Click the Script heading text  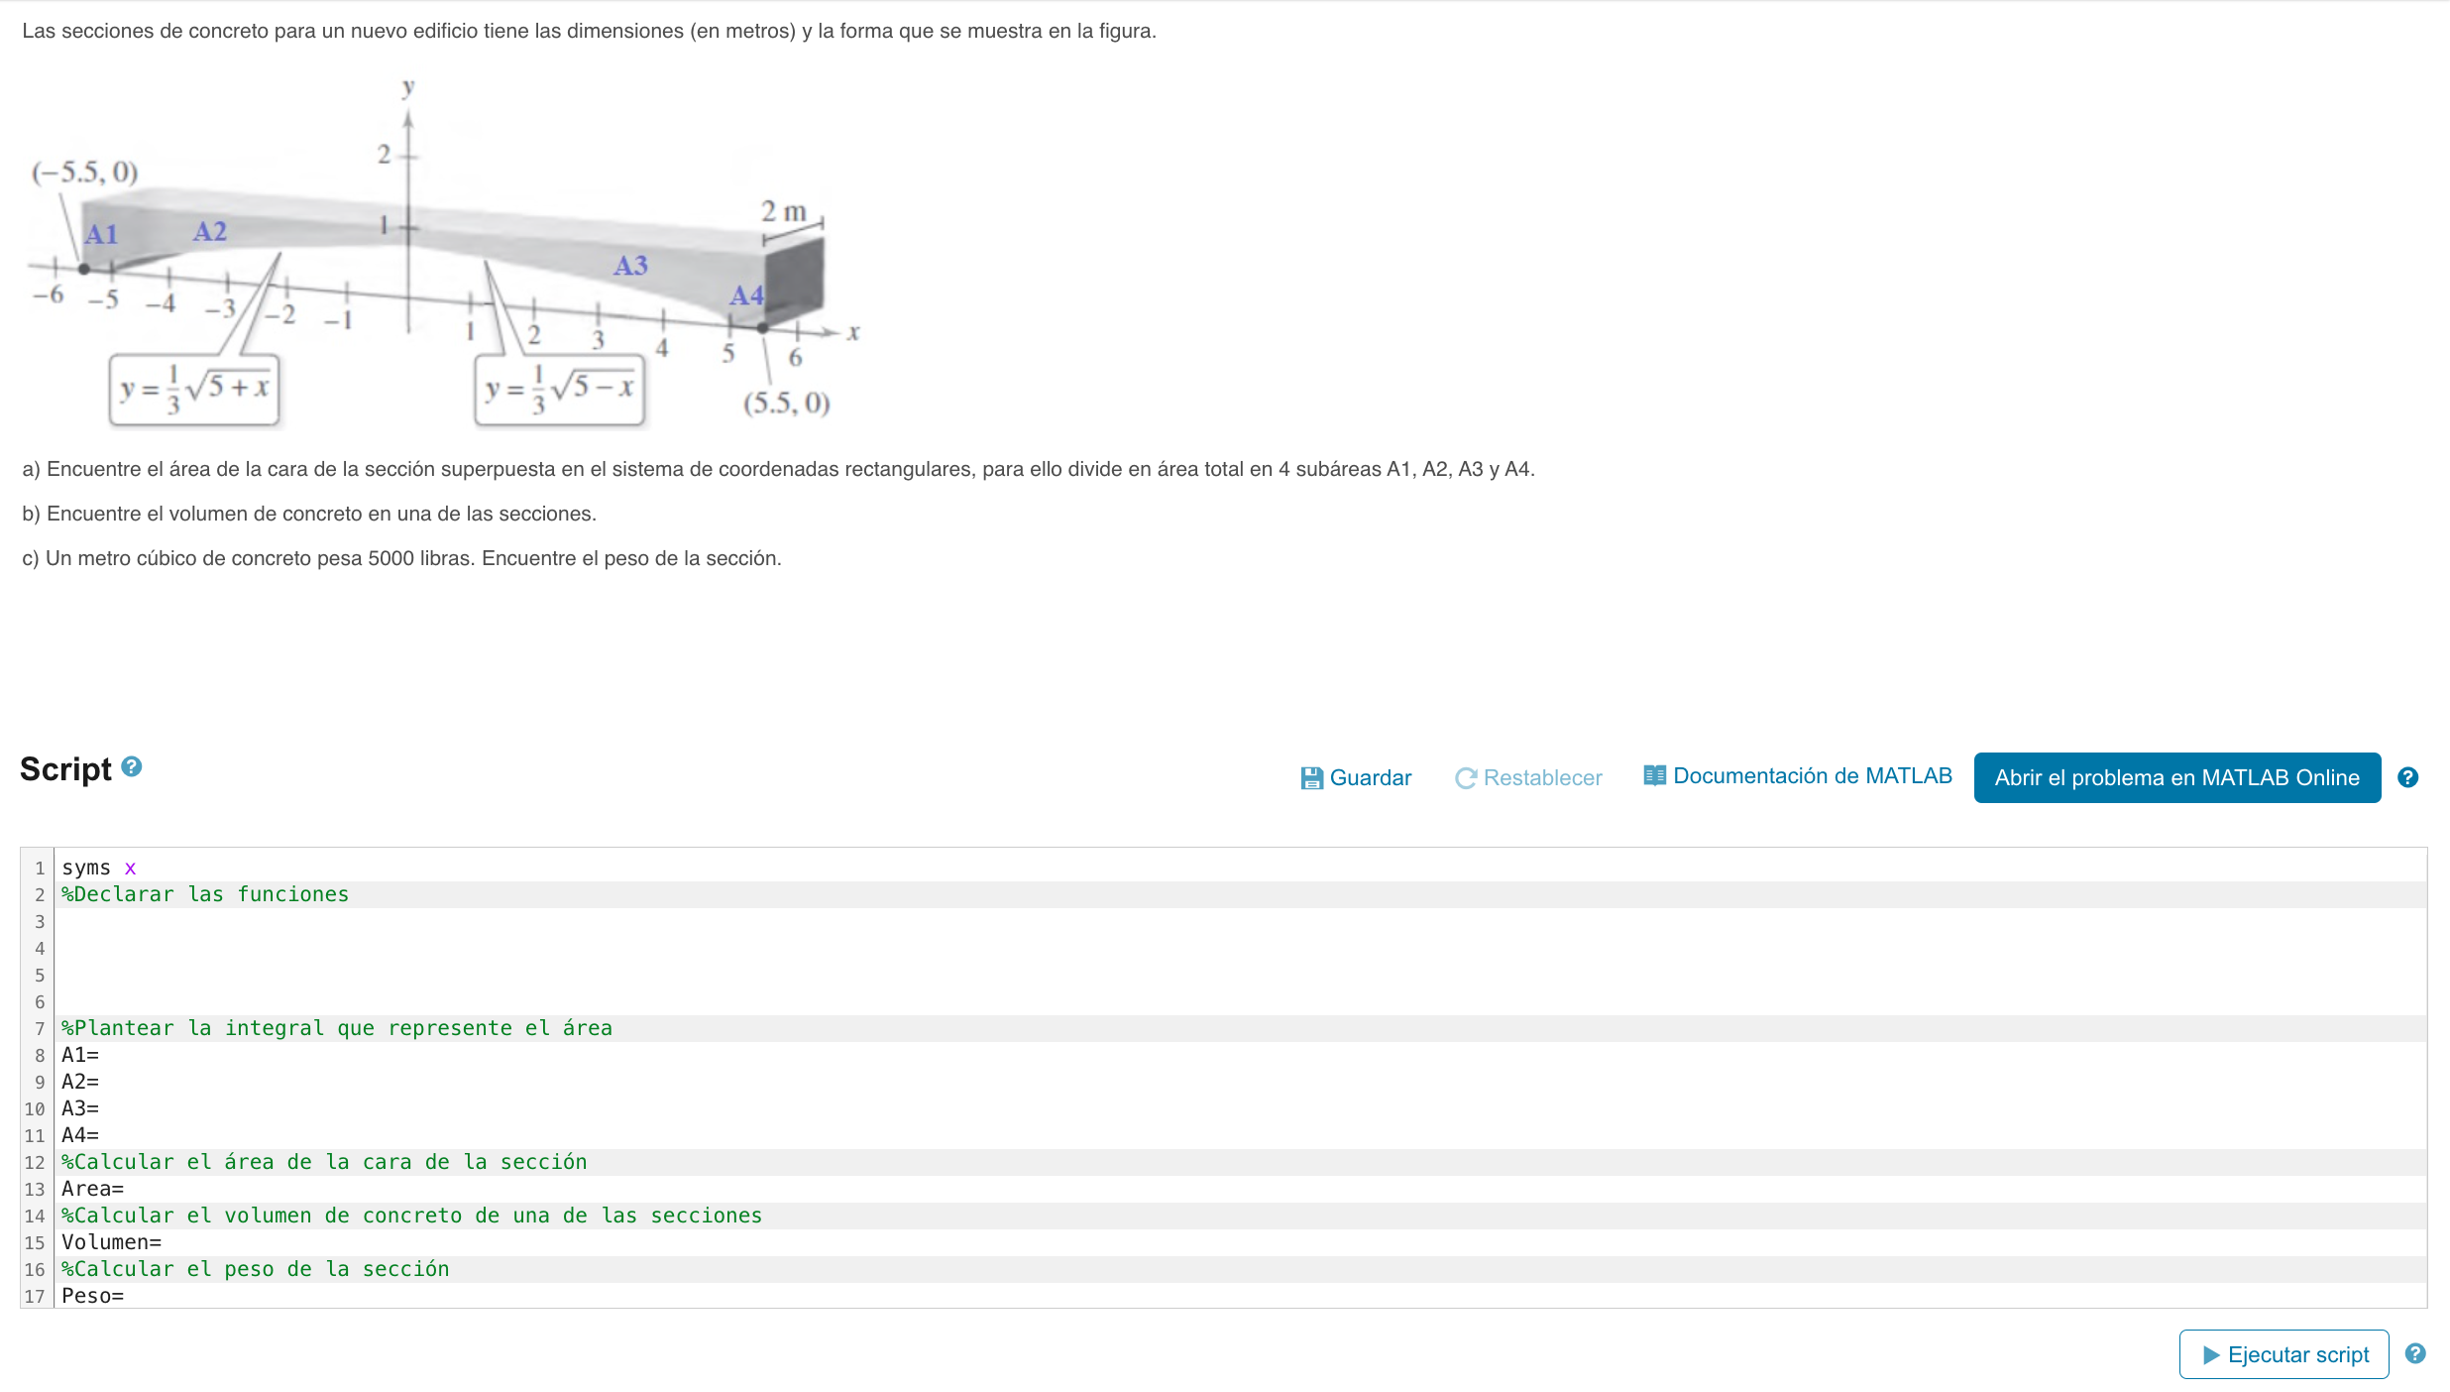point(65,769)
